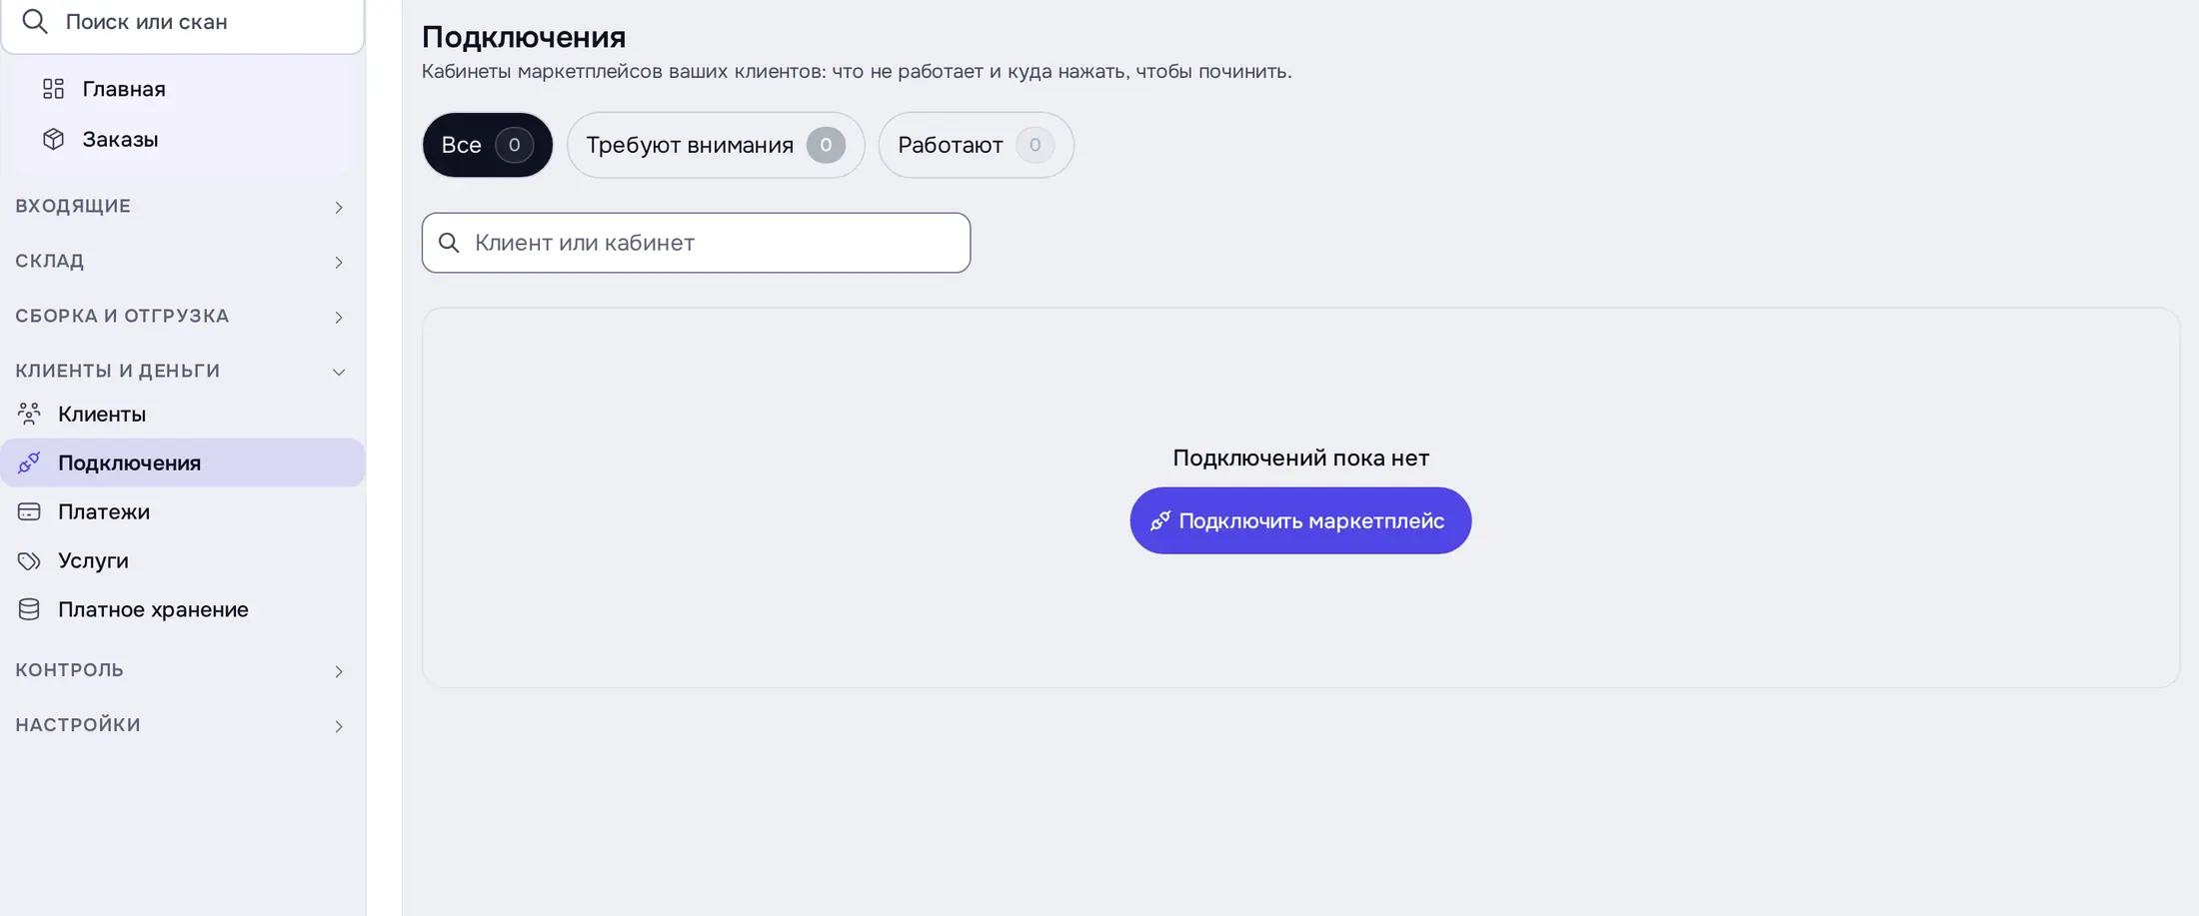Open the Услуги page
This screenshot has width=2199, height=916.
pyautogui.click(x=182, y=560)
